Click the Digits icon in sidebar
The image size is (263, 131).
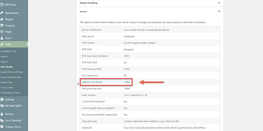[x=2, y=32]
